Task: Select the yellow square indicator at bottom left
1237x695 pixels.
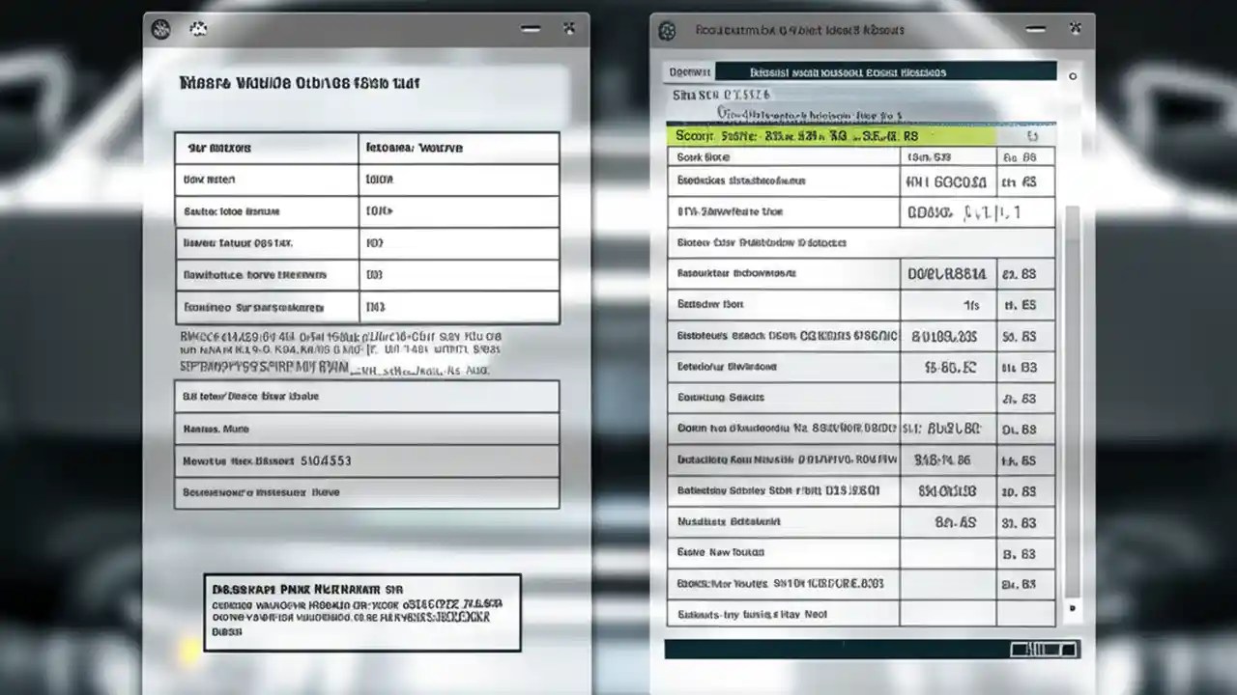Action: point(189,652)
